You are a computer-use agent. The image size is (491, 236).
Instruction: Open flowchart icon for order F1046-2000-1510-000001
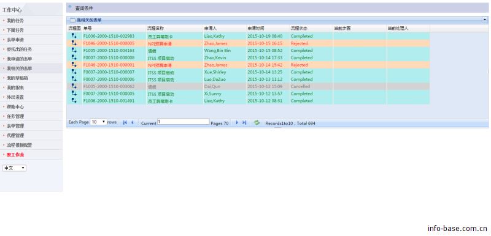(74, 65)
